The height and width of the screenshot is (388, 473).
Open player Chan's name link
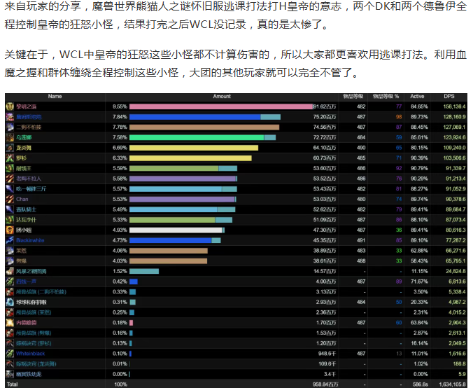click(22, 199)
